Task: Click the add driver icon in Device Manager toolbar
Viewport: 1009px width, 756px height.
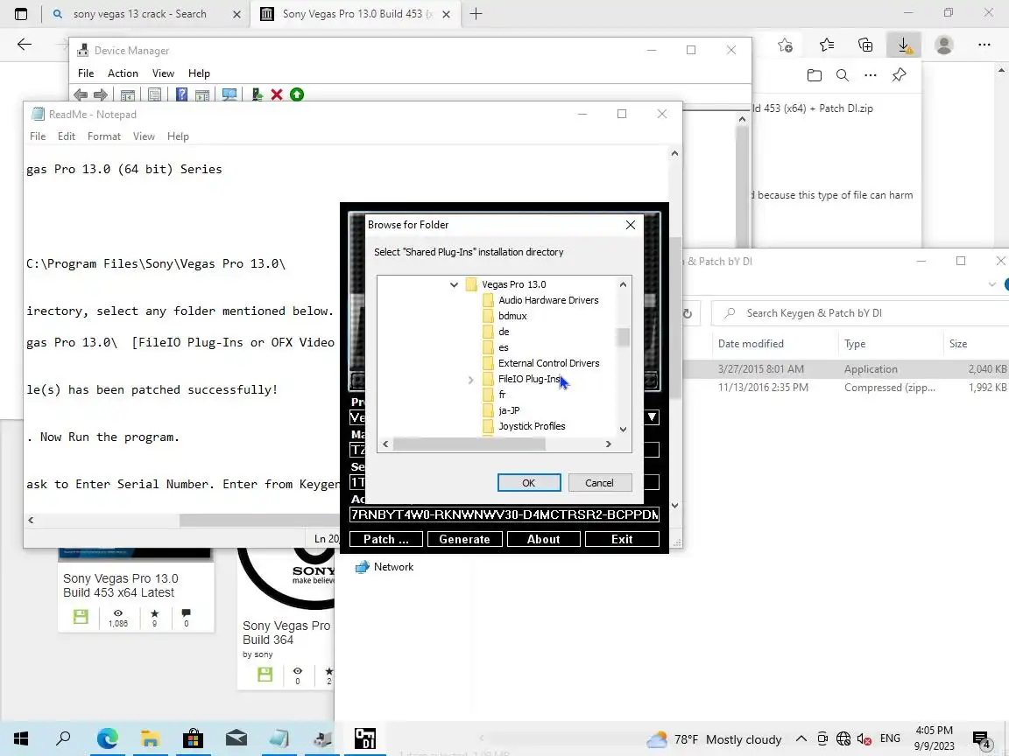Action: [x=257, y=94]
